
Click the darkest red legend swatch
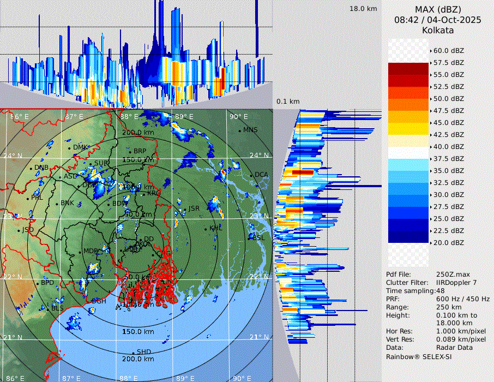pyautogui.click(x=408, y=69)
